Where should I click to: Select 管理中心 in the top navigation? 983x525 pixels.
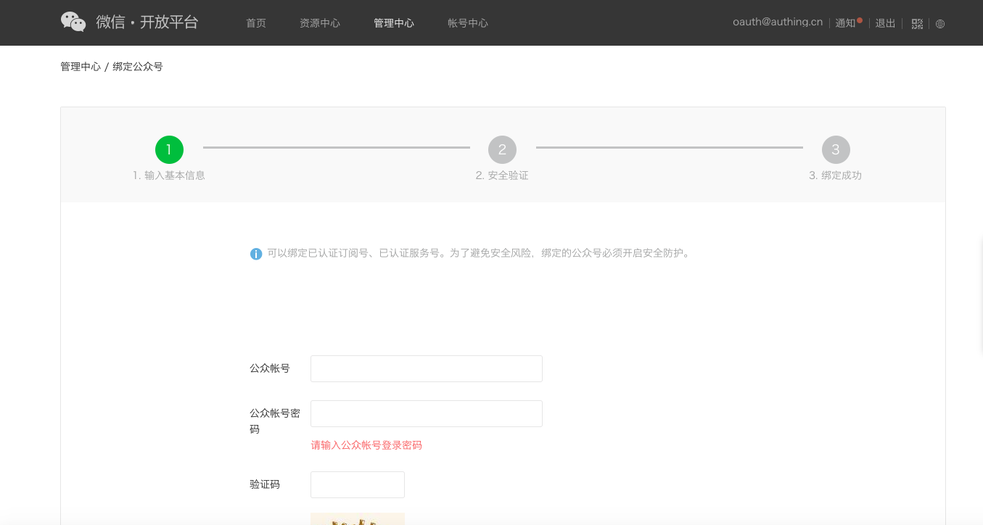394,23
